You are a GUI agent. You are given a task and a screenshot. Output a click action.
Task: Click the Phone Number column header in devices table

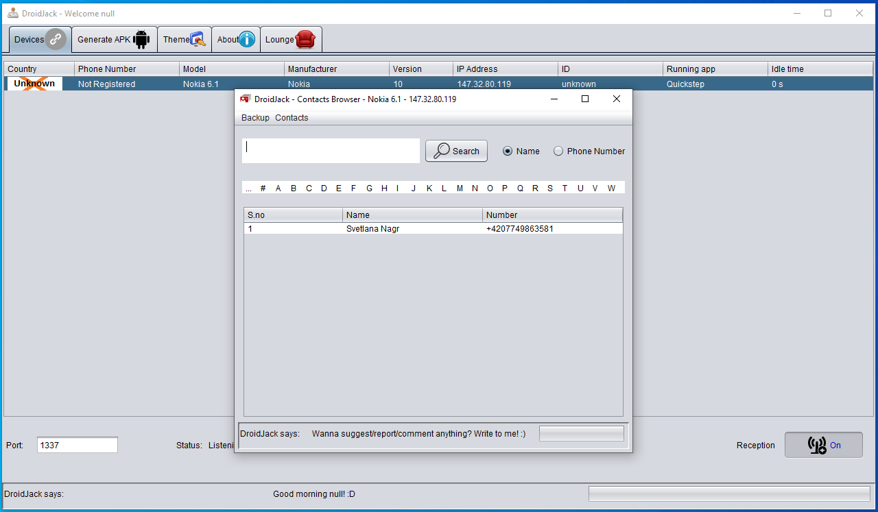[127, 69]
